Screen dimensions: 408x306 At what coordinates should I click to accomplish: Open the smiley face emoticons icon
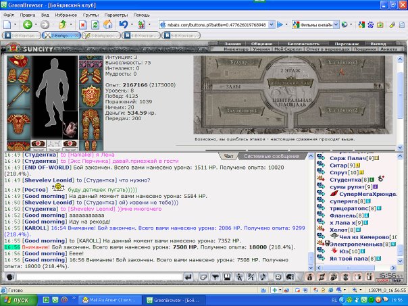pyautogui.click(x=278, y=278)
